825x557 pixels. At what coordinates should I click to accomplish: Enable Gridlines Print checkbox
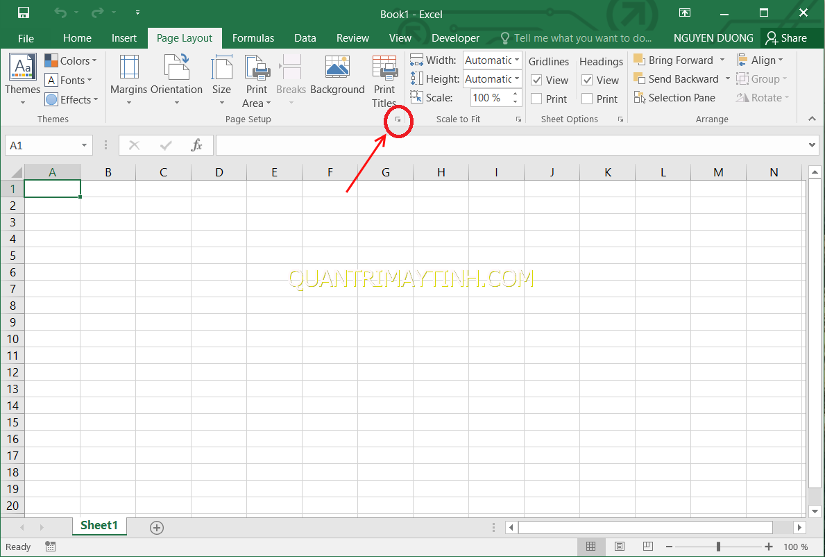[x=536, y=99]
